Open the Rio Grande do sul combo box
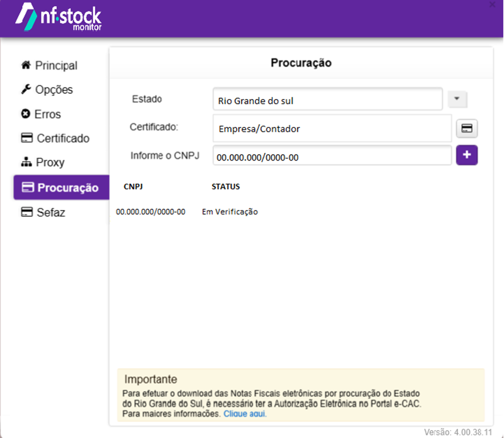504x438 pixels. click(328, 100)
